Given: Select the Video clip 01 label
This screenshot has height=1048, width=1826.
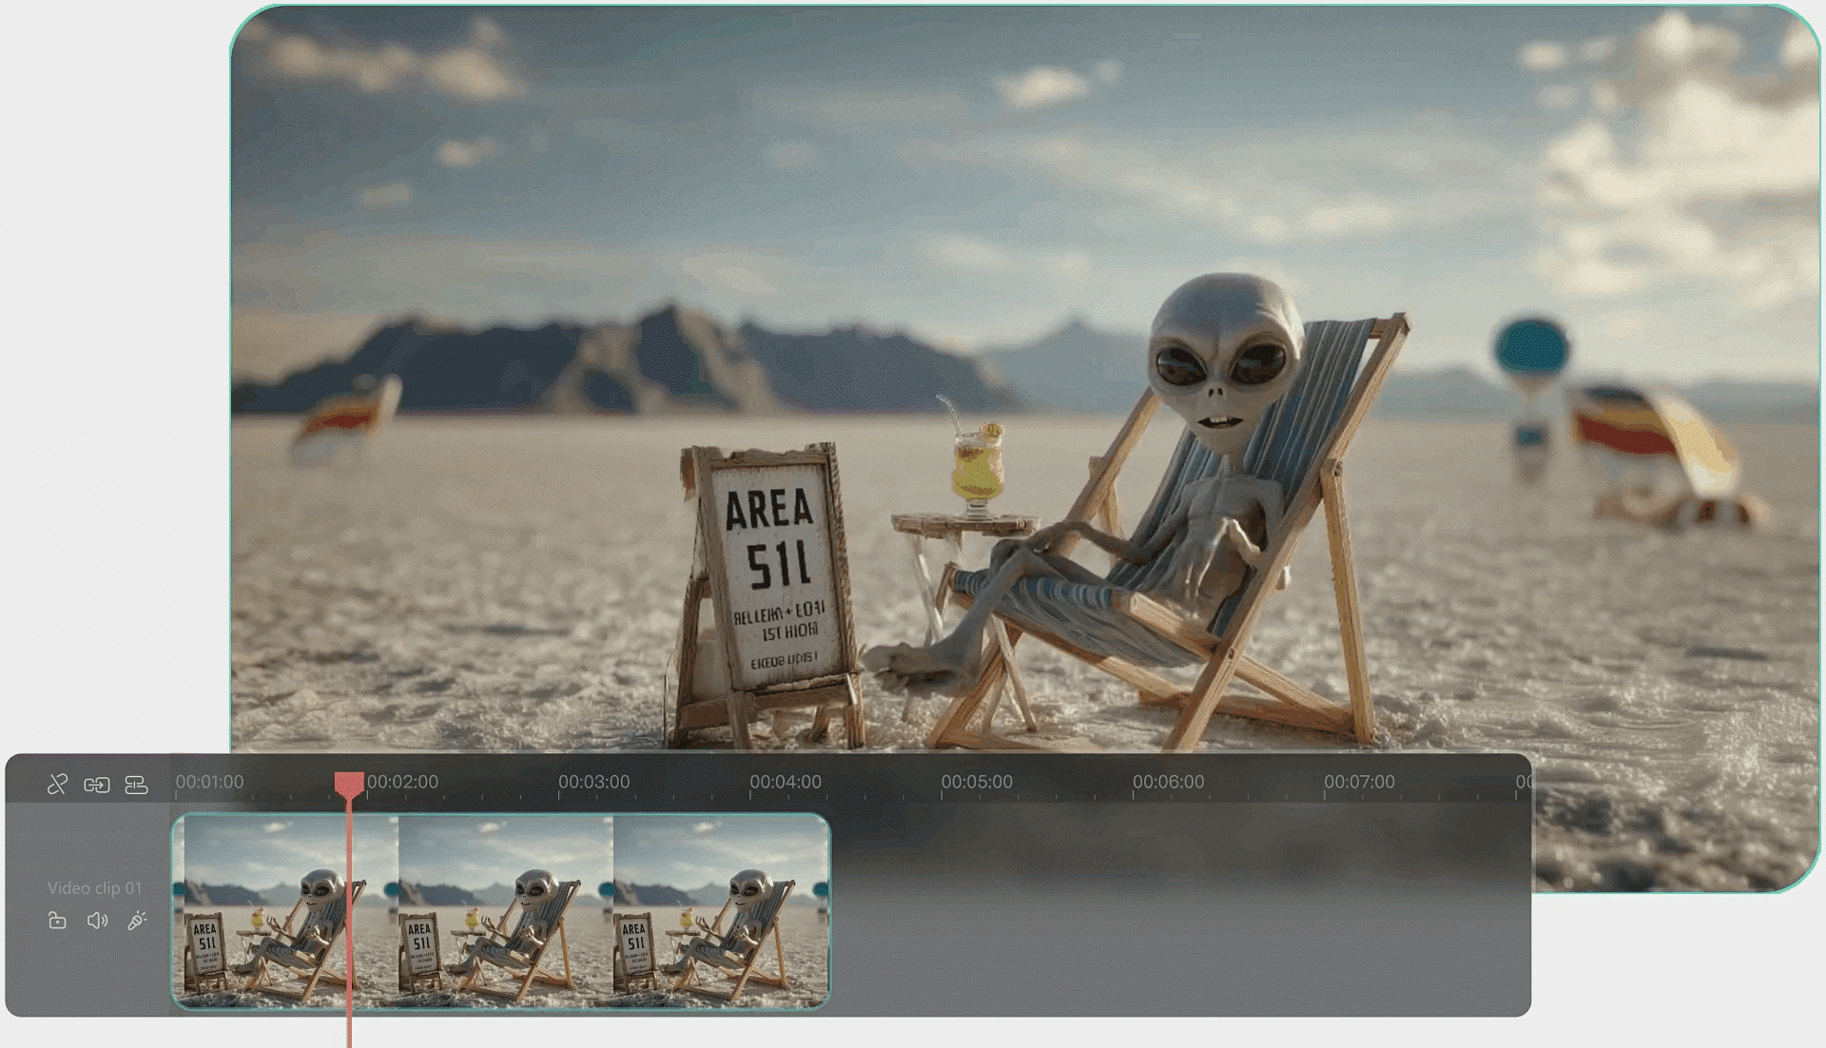Looking at the screenshot, I should pos(95,889).
